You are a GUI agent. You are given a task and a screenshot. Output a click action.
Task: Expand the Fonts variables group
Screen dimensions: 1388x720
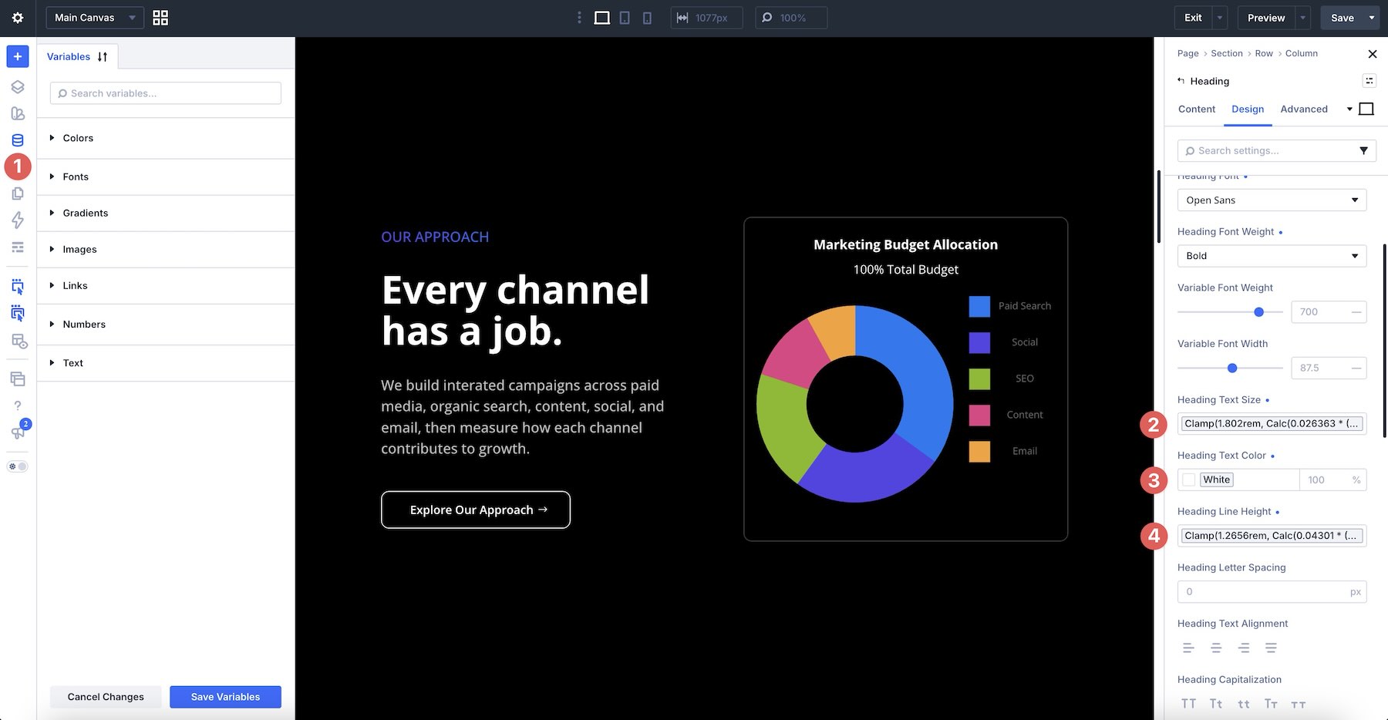tap(166, 177)
